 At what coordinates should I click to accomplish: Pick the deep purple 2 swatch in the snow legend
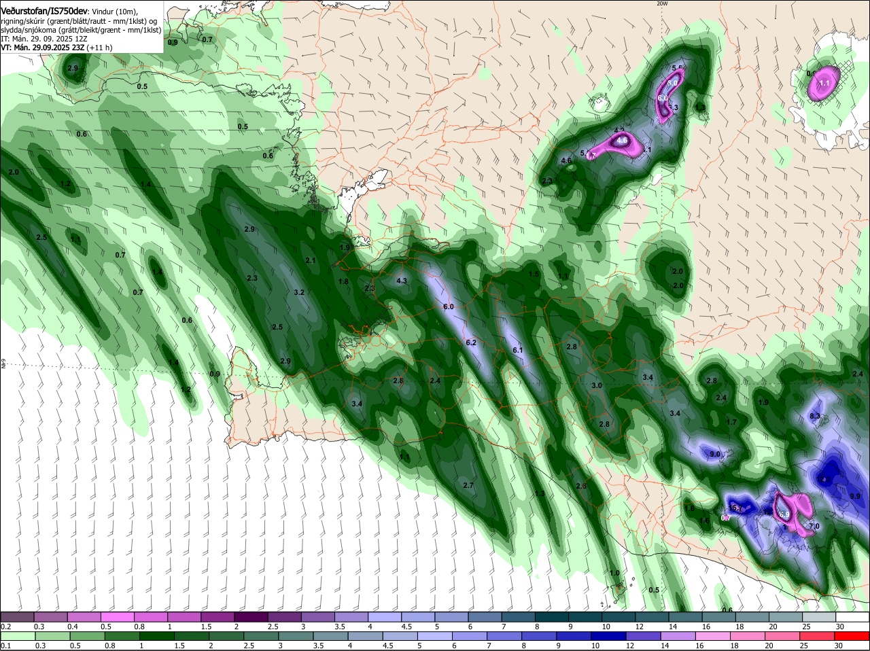pyautogui.click(x=251, y=617)
